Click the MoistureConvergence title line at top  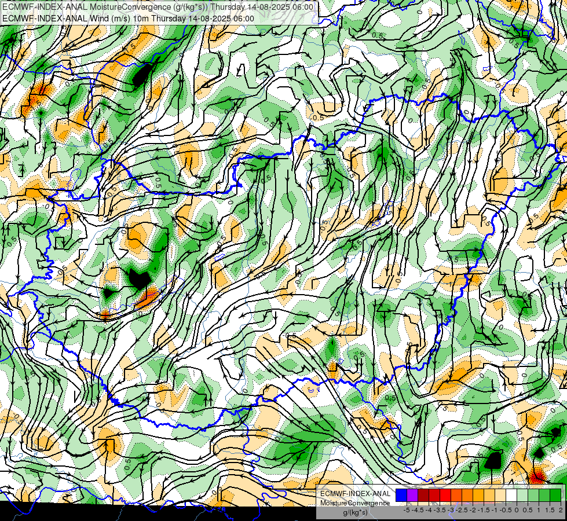pyautogui.click(x=158, y=7)
